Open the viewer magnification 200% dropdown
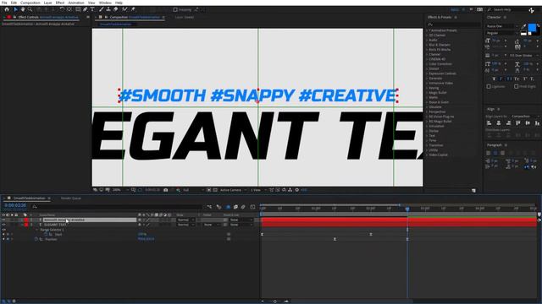Image resolution: width=542 pixels, height=304 pixels. point(120,190)
